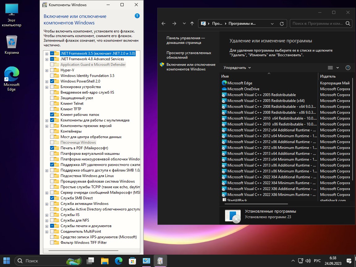Click Включение или отключение компонентов Windows link
The width and height of the screenshot is (356, 267).
click(x=191, y=67)
